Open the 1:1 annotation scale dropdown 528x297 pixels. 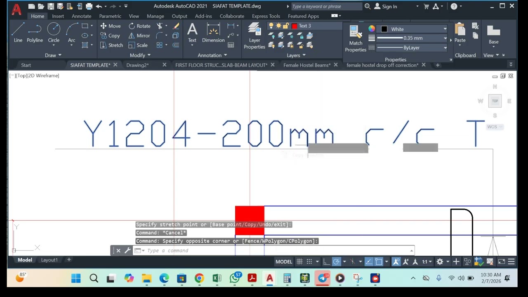[x=427, y=262]
